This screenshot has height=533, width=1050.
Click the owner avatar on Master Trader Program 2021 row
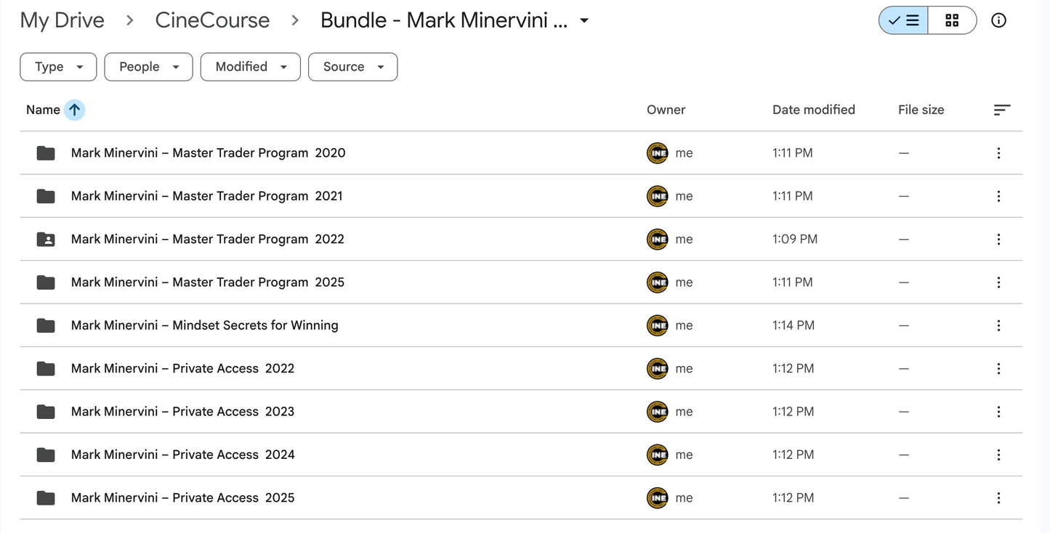(657, 195)
